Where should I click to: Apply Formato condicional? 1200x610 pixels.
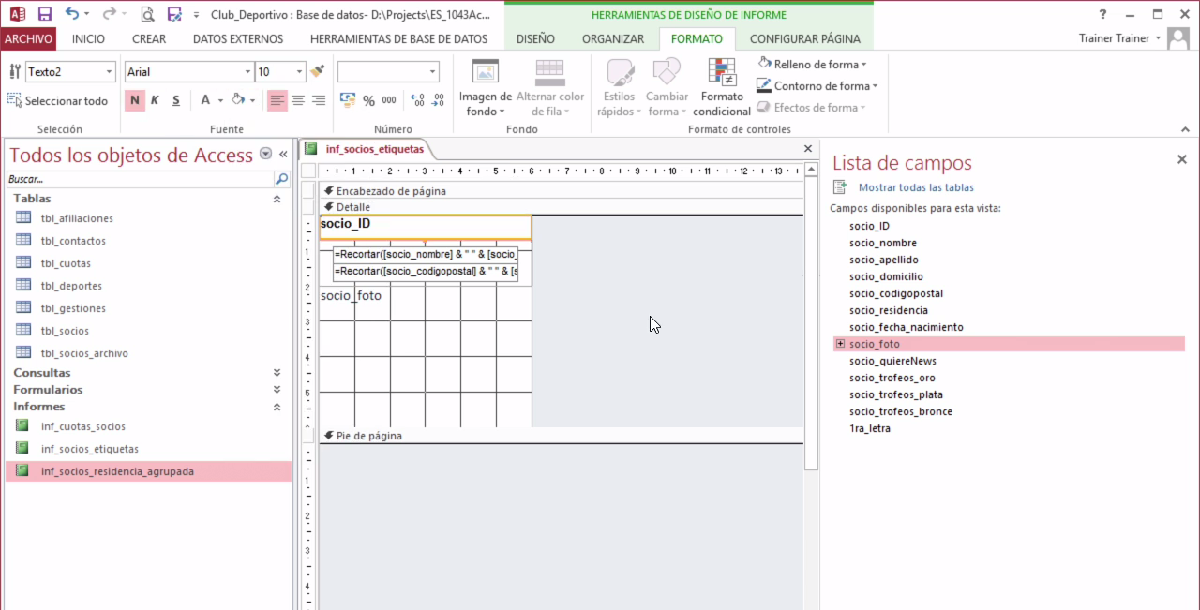[722, 87]
